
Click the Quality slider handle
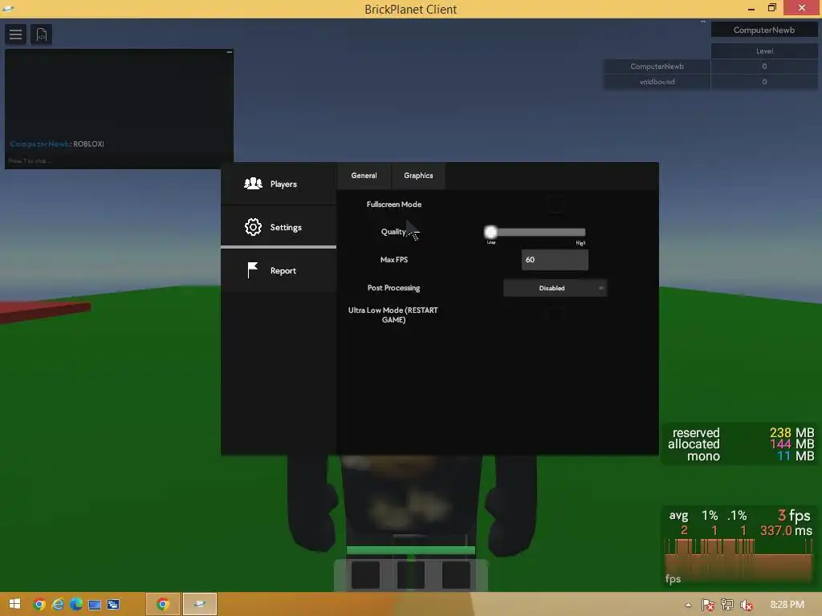pyautogui.click(x=490, y=232)
